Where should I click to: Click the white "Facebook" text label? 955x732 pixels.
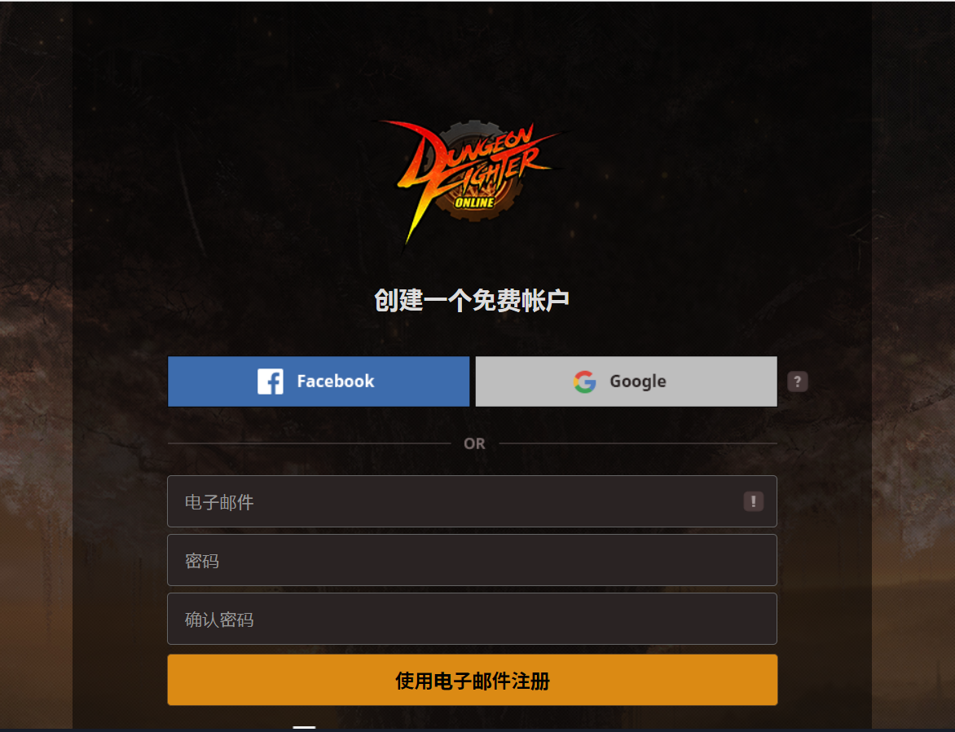pos(336,381)
